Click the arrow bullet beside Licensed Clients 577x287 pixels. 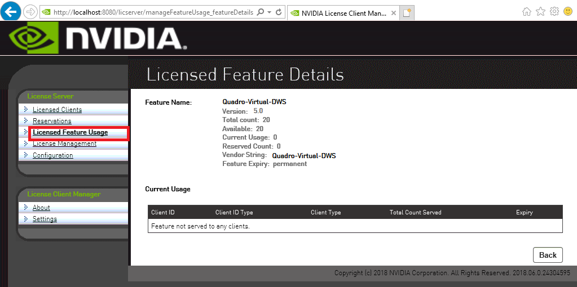click(x=26, y=109)
